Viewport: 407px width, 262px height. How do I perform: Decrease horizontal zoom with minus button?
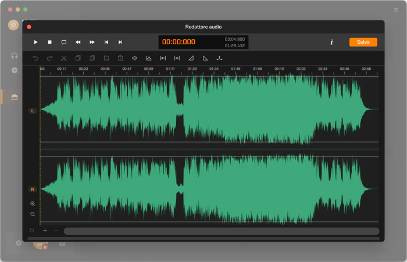tap(56, 231)
